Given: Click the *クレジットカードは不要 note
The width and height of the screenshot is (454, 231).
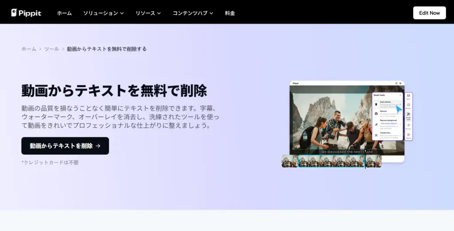Looking at the screenshot, I should [x=50, y=162].
